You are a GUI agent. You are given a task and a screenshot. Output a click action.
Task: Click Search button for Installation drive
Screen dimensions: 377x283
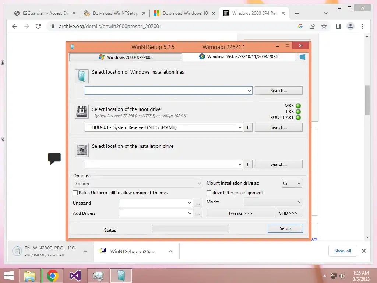279,164
